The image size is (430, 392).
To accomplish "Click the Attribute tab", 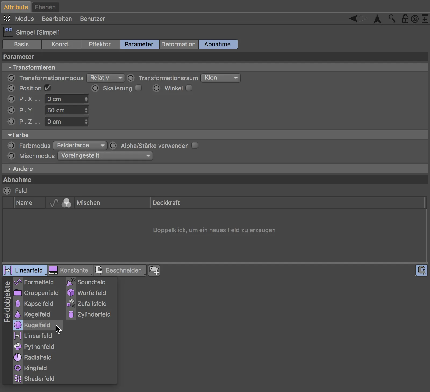I will pos(16,7).
